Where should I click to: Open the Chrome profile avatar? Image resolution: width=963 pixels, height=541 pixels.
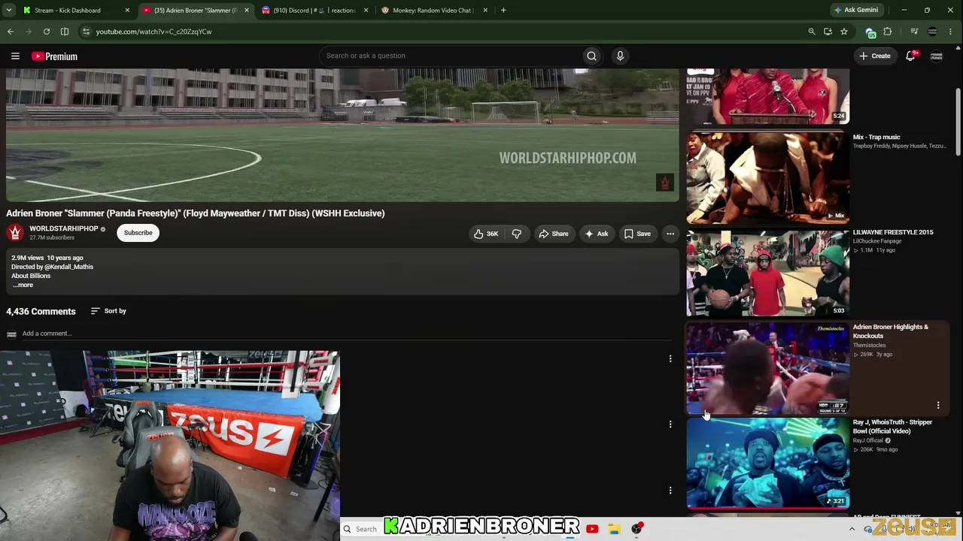click(933, 32)
